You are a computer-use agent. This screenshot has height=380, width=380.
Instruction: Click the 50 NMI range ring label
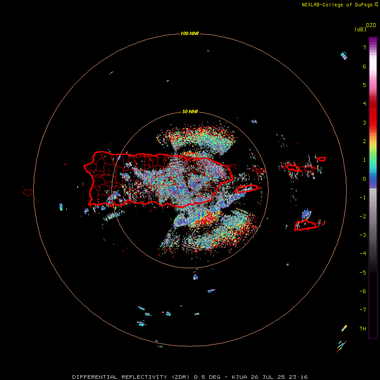click(190, 112)
